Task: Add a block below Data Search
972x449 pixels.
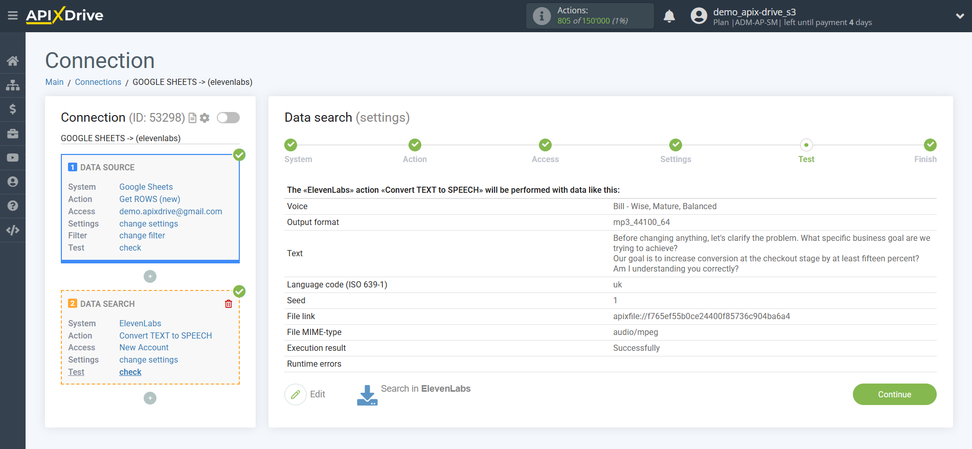Action: (150, 398)
